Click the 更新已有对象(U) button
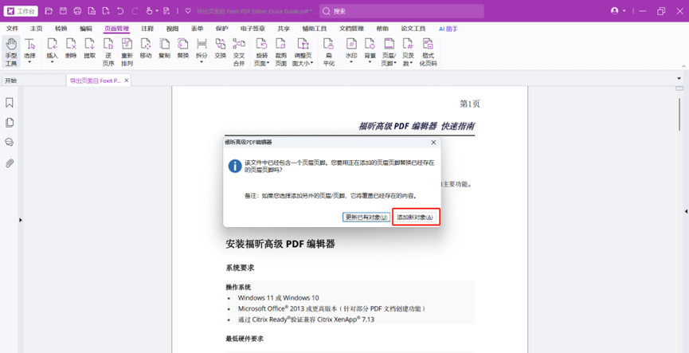Screen dimensions: 689x353 (x=366, y=218)
